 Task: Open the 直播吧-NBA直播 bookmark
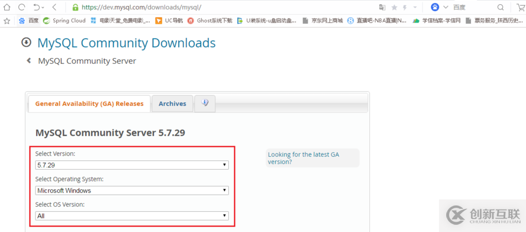(x=377, y=21)
